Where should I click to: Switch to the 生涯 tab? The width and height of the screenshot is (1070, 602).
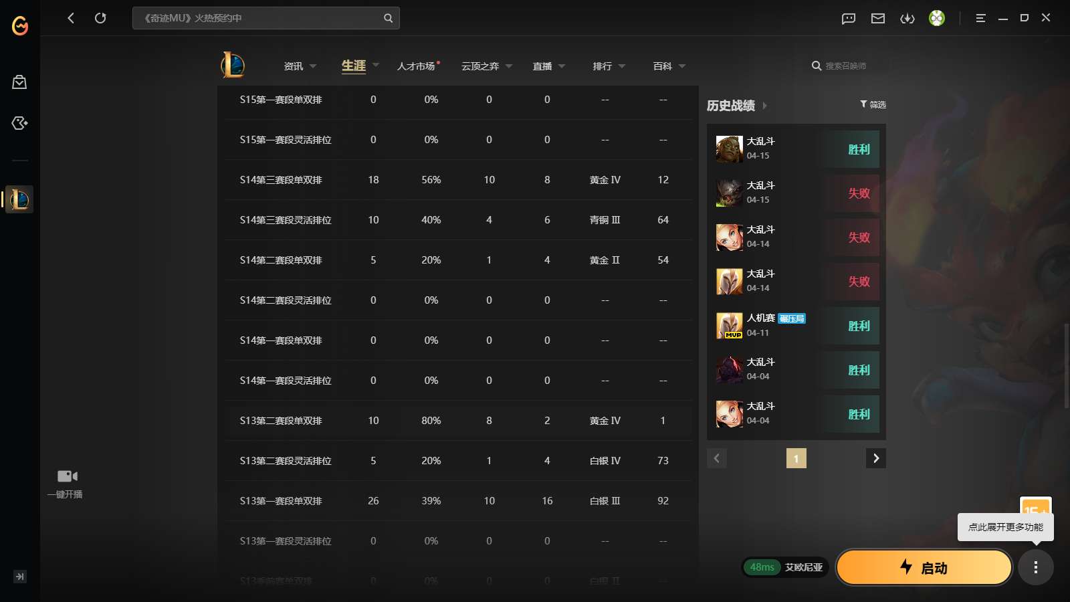(x=353, y=66)
